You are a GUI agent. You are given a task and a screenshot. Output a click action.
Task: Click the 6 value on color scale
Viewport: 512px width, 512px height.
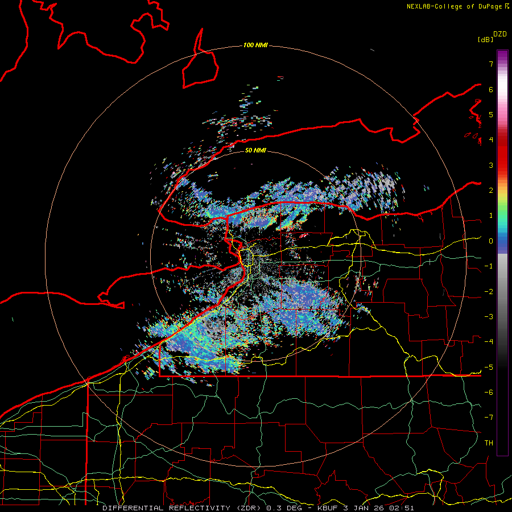491,89
